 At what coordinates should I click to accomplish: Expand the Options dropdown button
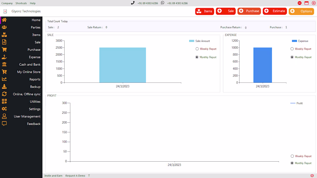coord(301,11)
